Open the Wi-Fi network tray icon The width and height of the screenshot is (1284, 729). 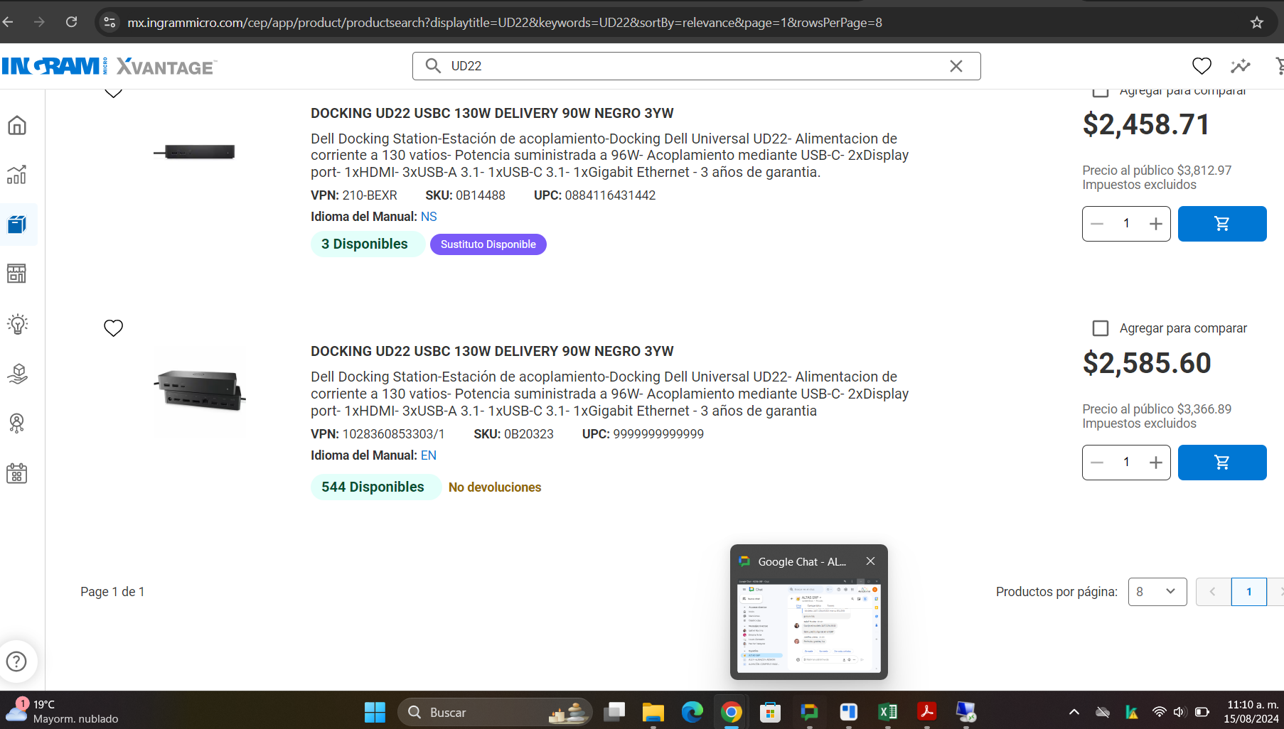[1159, 712]
